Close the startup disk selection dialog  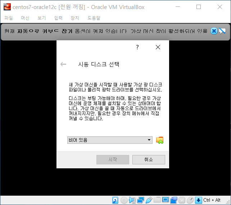158,47
